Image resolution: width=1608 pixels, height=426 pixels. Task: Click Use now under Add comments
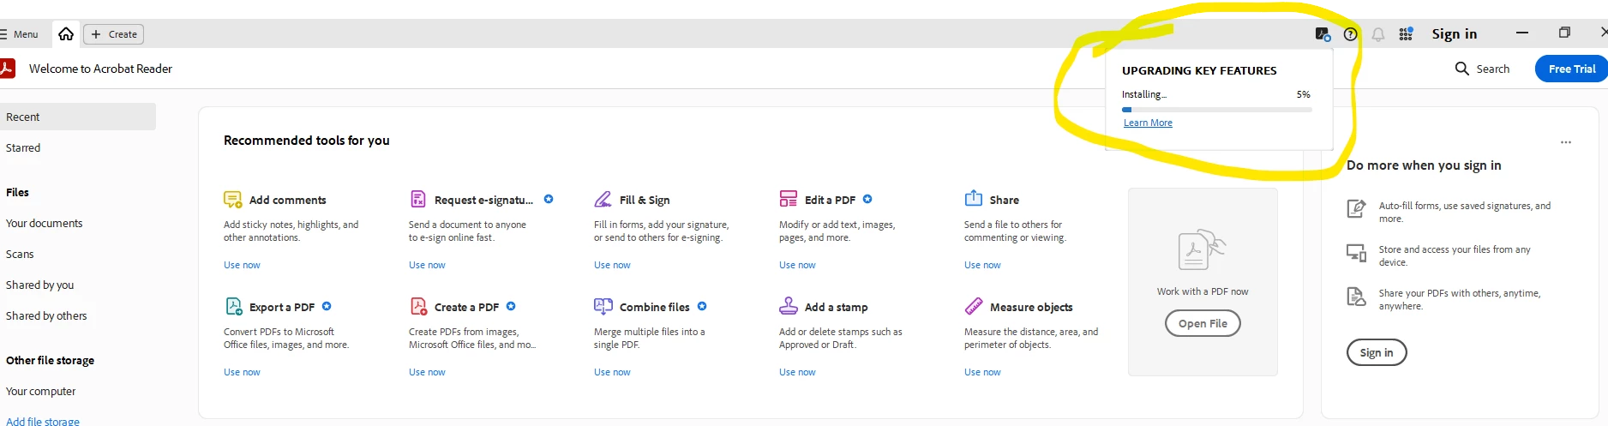[242, 265]
